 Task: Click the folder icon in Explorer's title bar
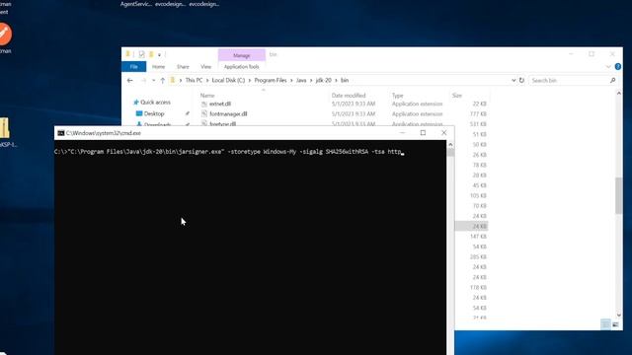[128, 54]
